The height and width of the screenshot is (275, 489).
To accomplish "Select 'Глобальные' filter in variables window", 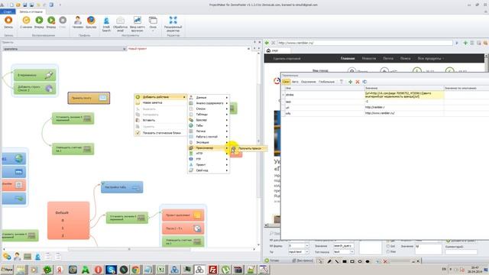I will click(x=326, y=82).
